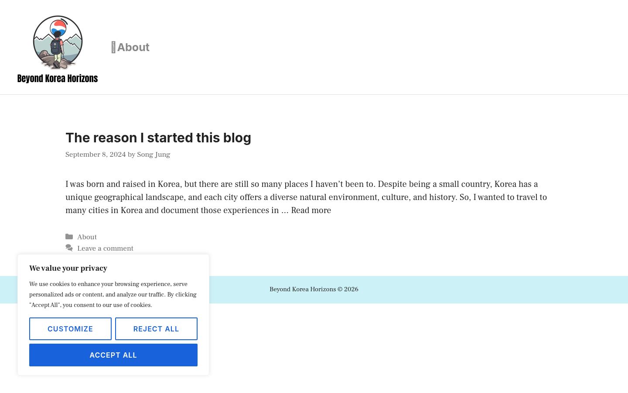This screenshot has width=628, height=393.
Task: Click the small gray glyph left of About
Action: coord(113,47)
